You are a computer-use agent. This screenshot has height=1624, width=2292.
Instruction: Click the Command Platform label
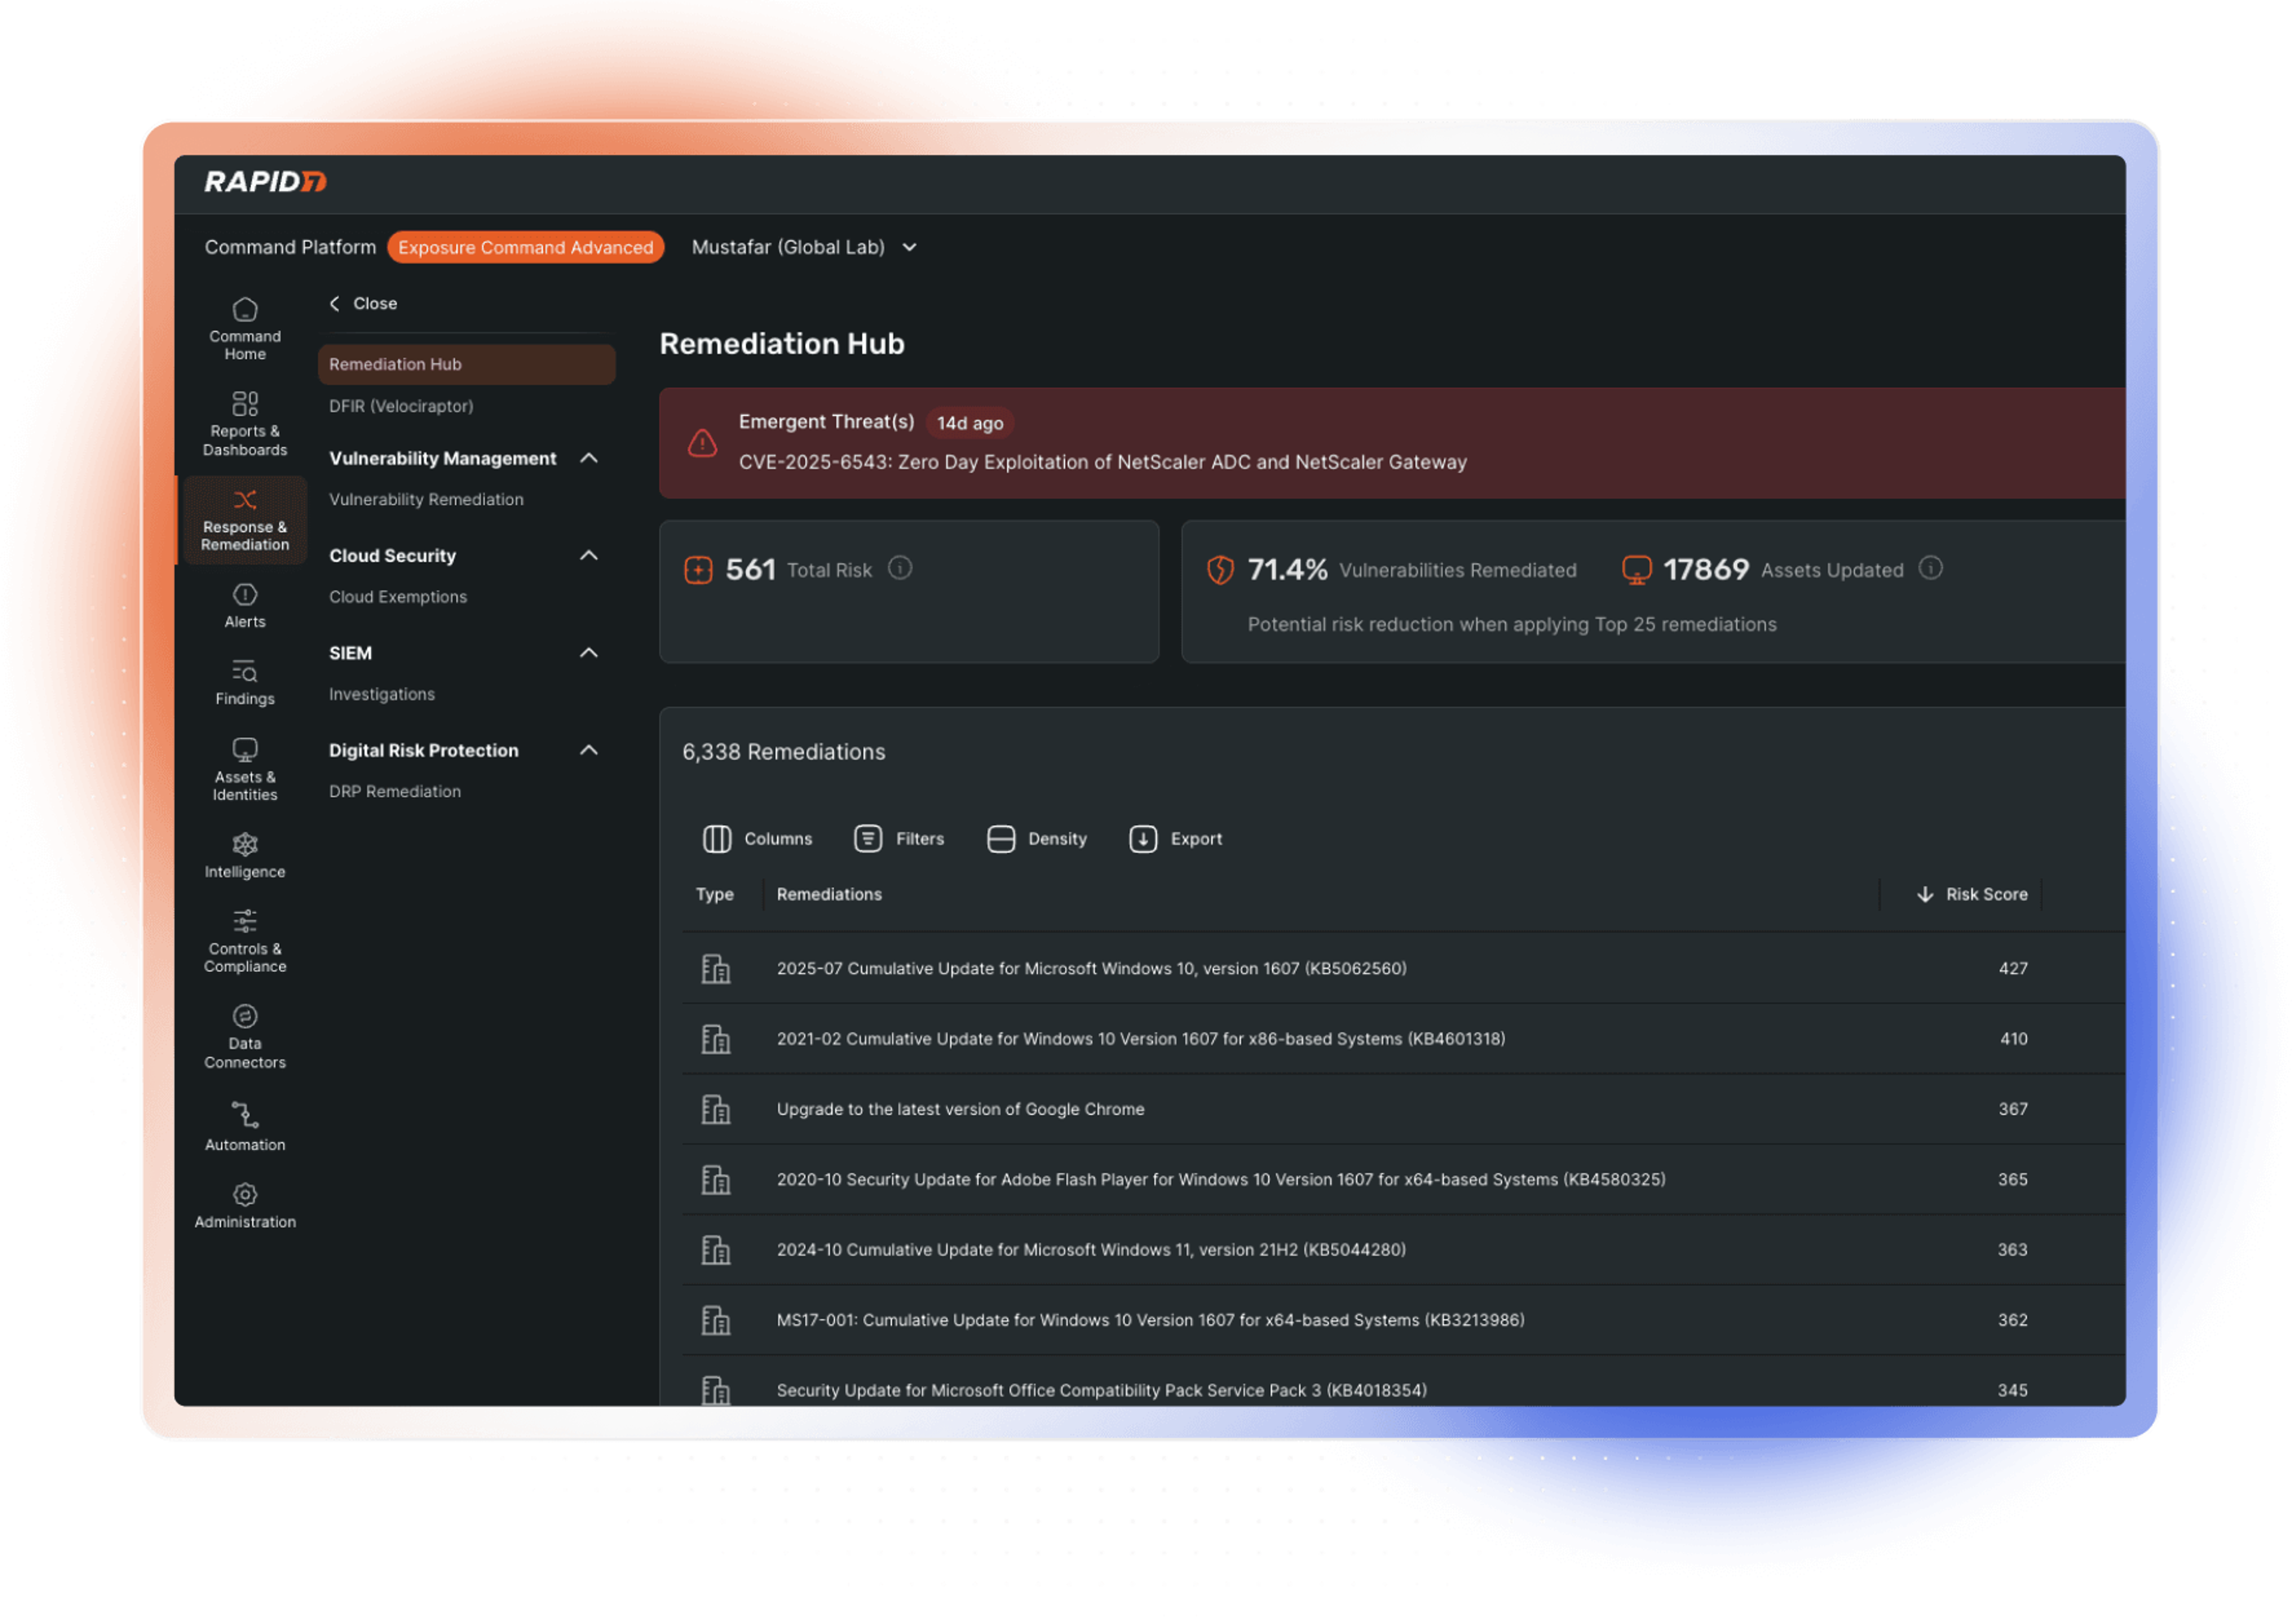click(x=290, y=247)
